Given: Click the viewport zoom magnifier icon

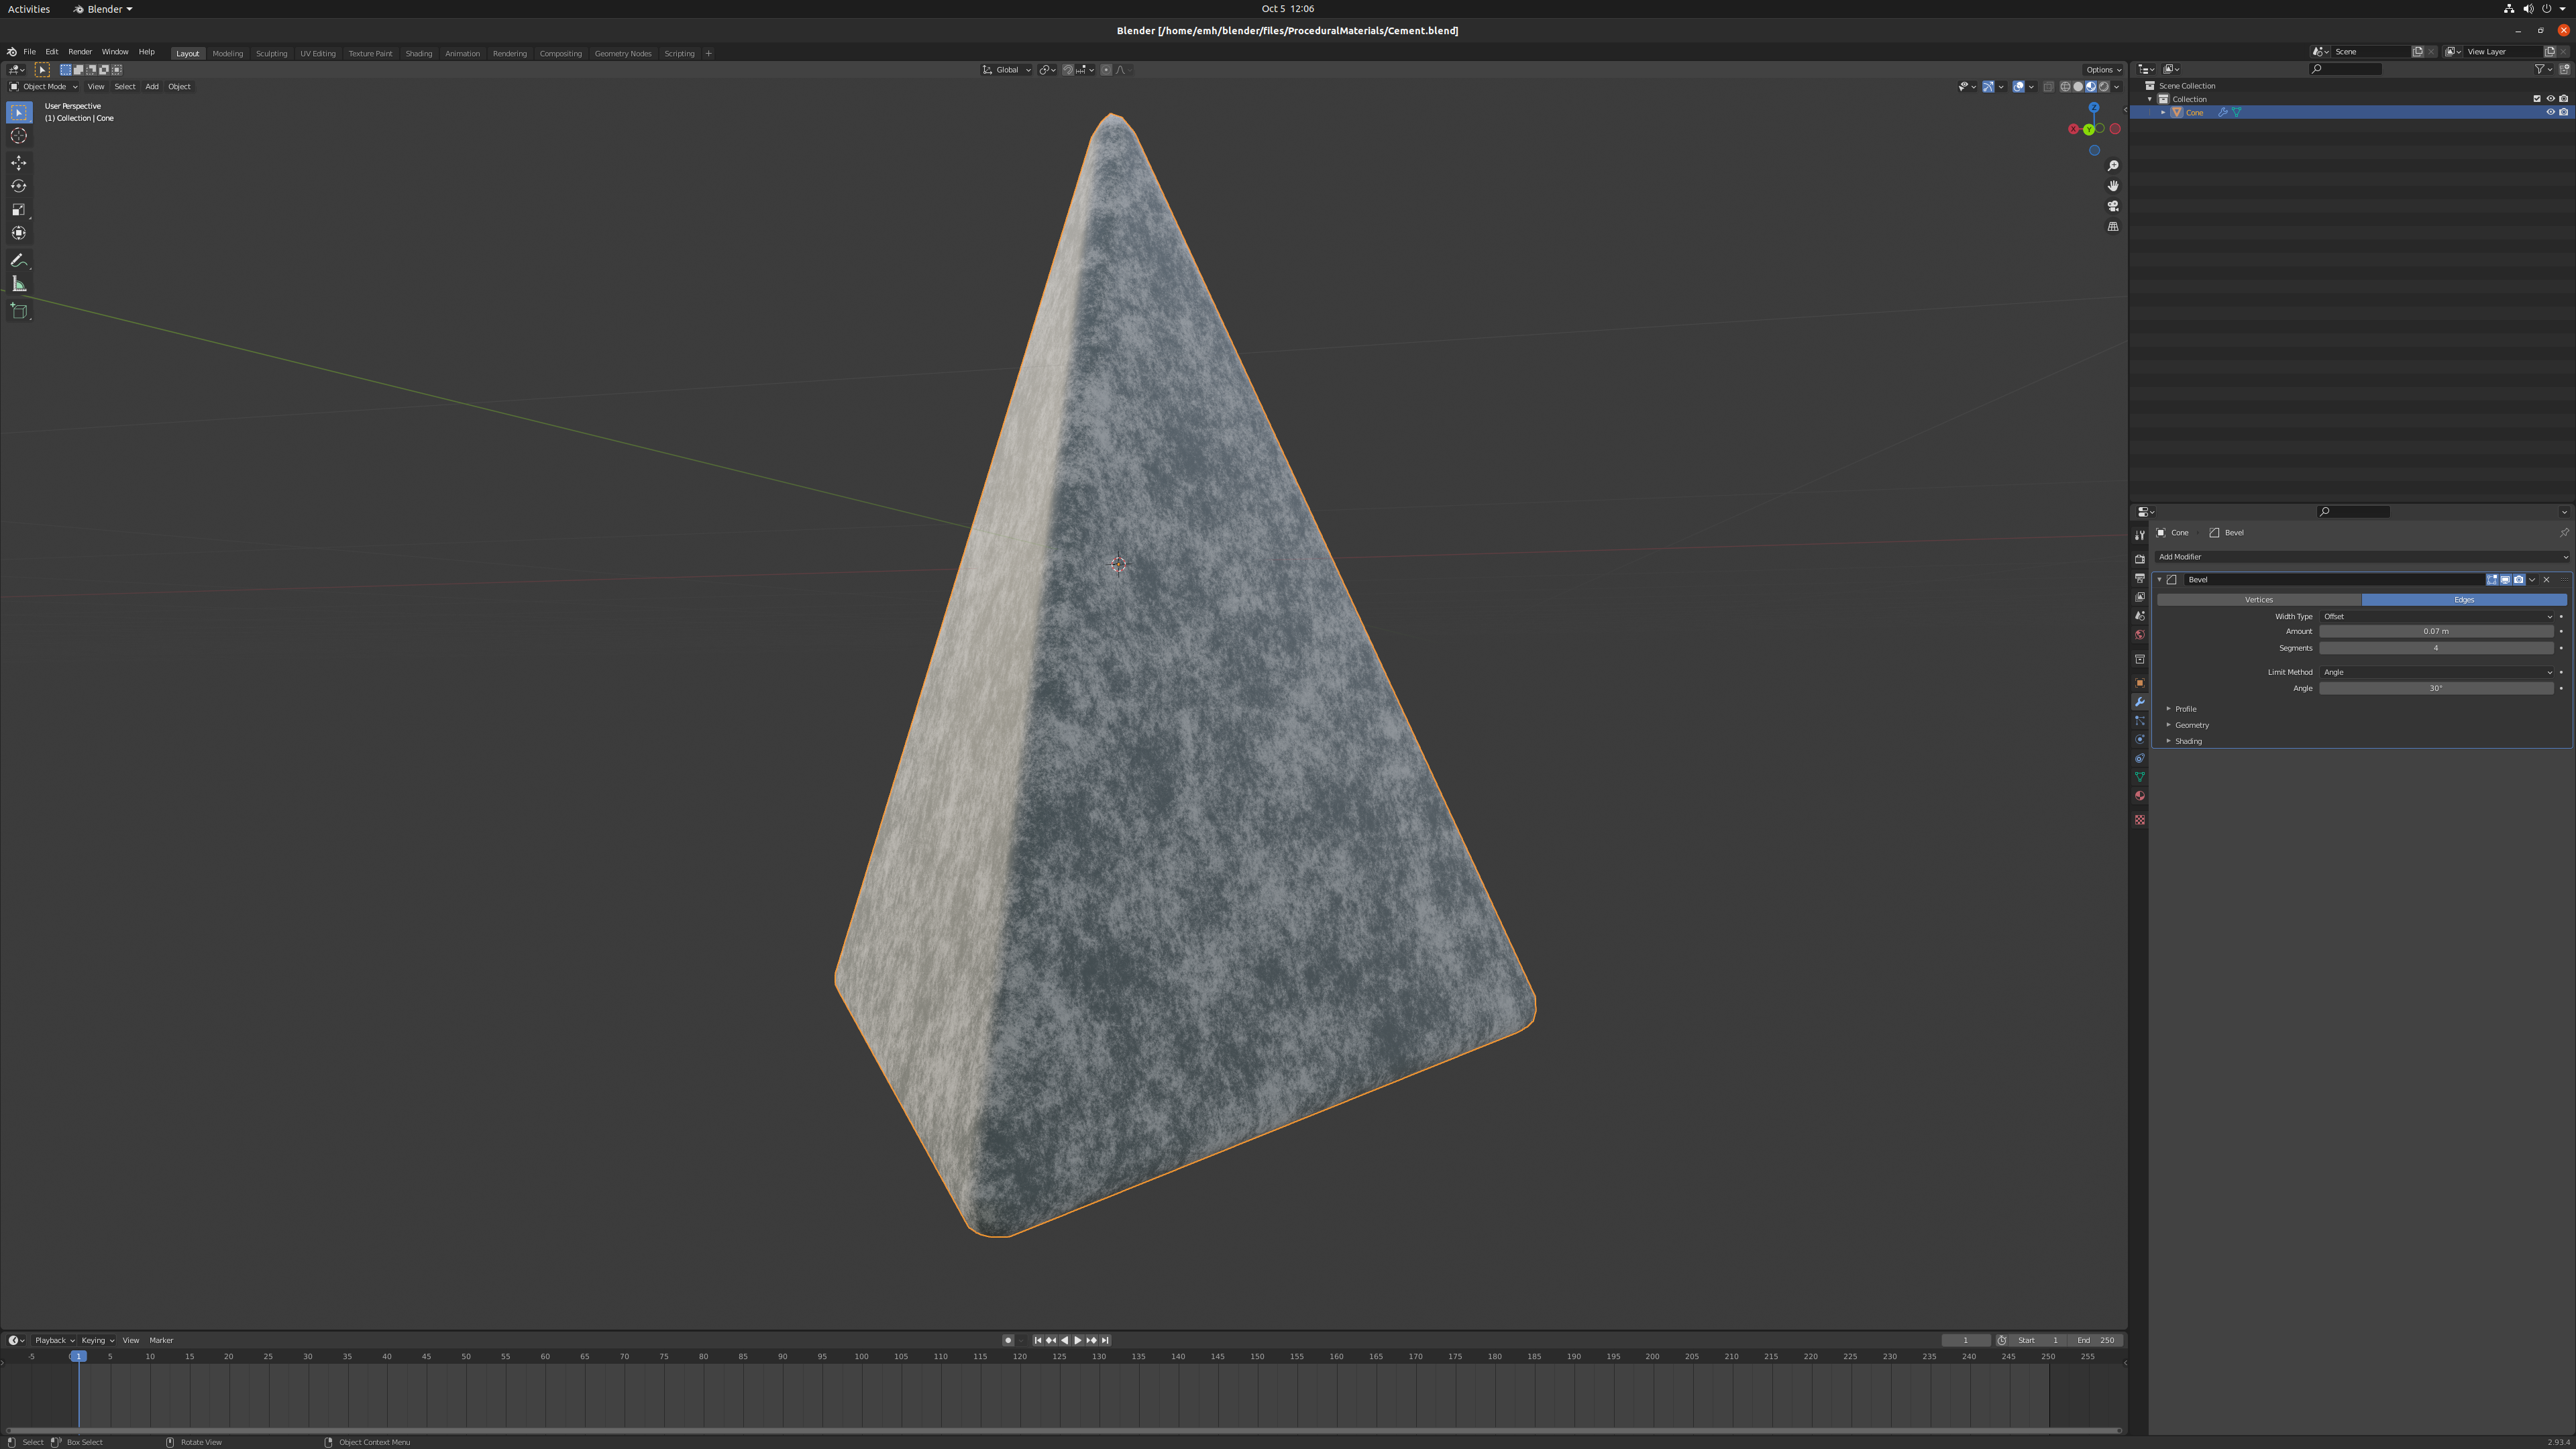Looking at the screenshot, I should [2113, 166].
